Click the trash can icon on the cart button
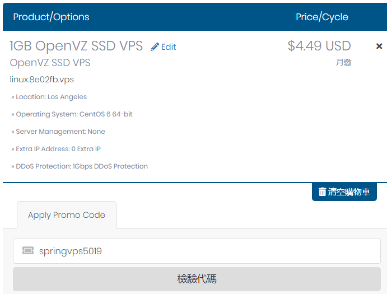 [x=322, y=192]
